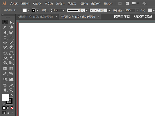Select the Direct Selection tool
The width and height of the screenshot is (155, 116).
(x=11, y=22)
